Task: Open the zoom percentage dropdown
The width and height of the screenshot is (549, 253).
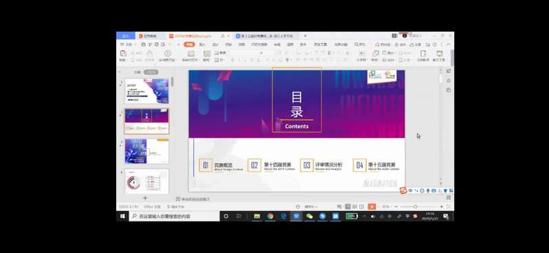Action: (x=387, y=206)
